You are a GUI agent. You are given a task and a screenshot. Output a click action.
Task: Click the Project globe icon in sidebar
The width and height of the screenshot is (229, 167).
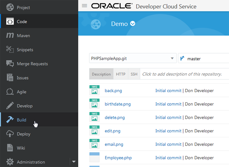tap(10, 8)
